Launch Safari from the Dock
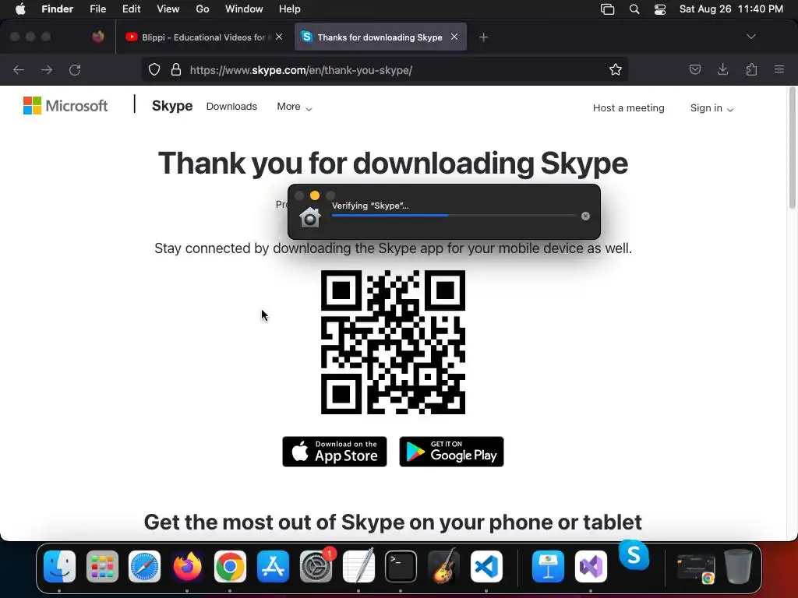798x598 pixels. pyautogui.click(x=144, y=567)
